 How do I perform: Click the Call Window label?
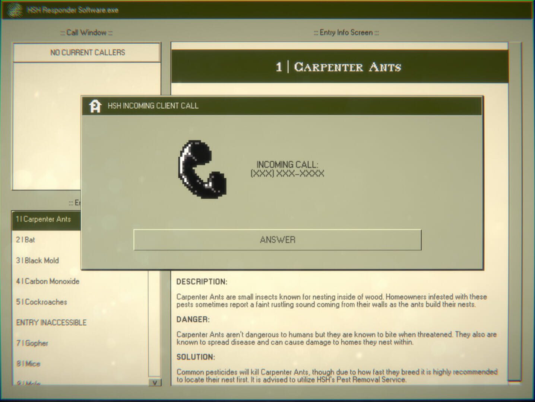point(86,33)
